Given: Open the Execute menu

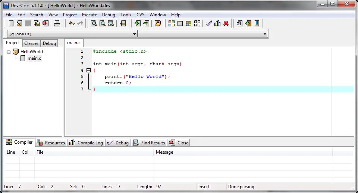Looking at the screenshot, I should click(x=89, y=15).
